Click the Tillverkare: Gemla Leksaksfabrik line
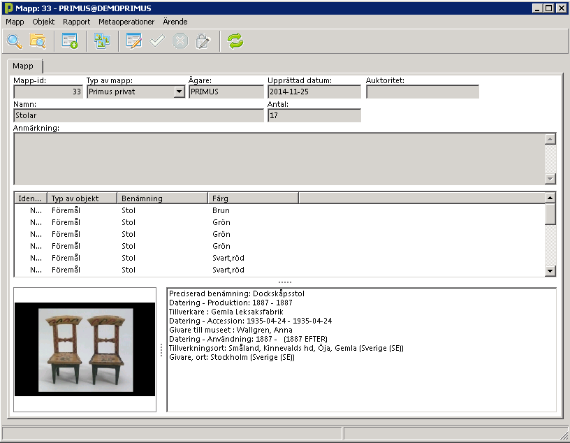 [x=226, y=312]
